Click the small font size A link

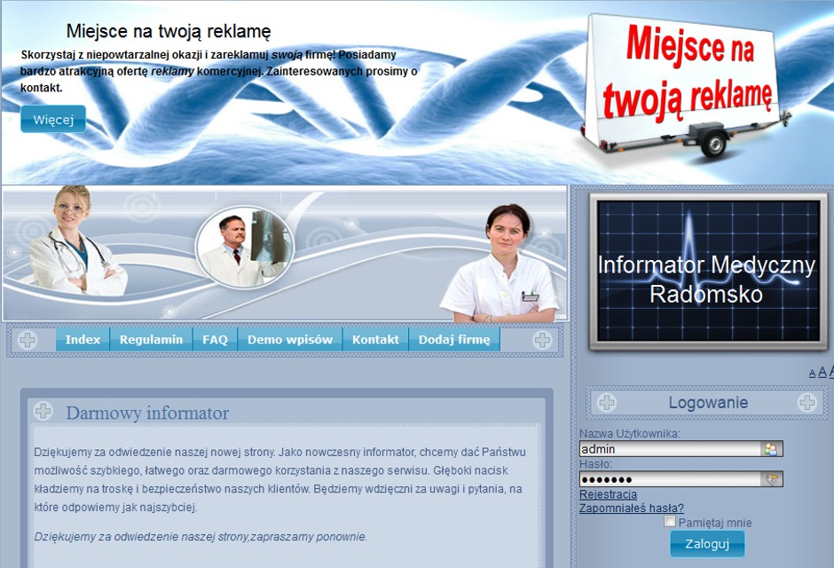[812, 375]
